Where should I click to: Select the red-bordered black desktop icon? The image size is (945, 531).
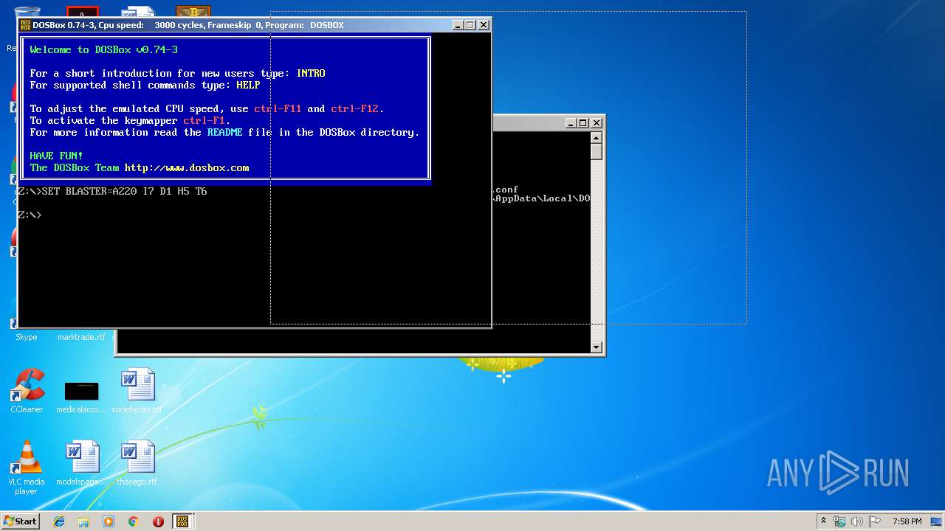83,13
